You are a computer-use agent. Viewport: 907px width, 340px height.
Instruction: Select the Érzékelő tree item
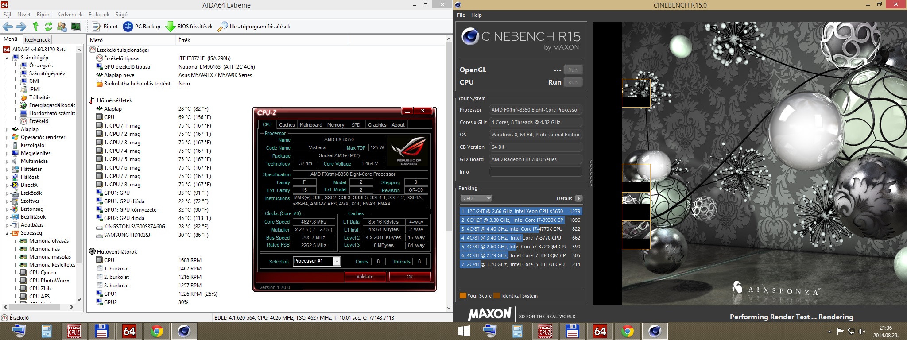39,121
